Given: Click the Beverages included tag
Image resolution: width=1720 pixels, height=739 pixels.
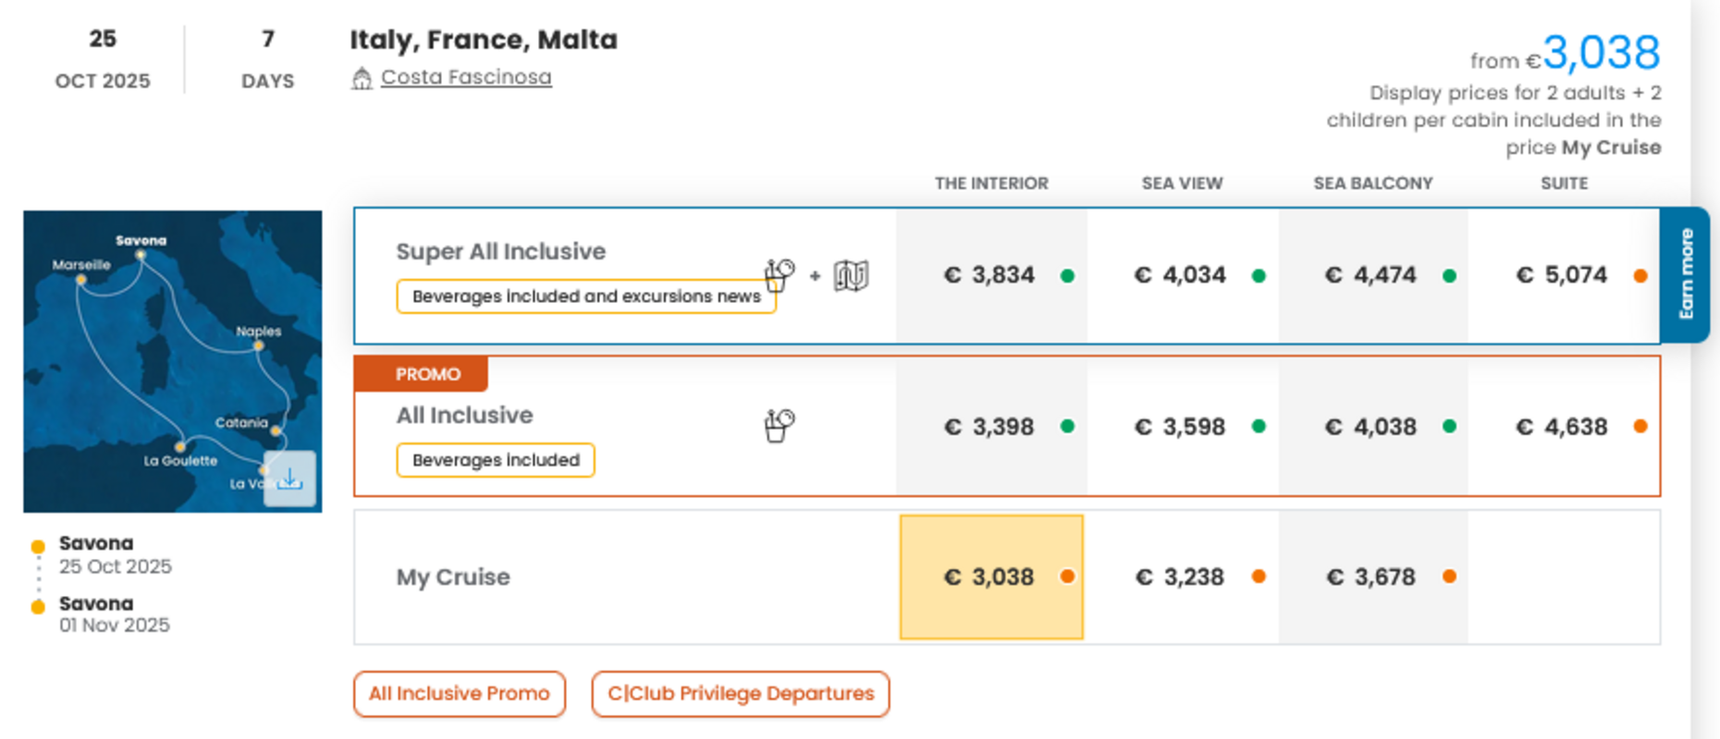Looking at the screenshot, I should [x=496, y=460].
